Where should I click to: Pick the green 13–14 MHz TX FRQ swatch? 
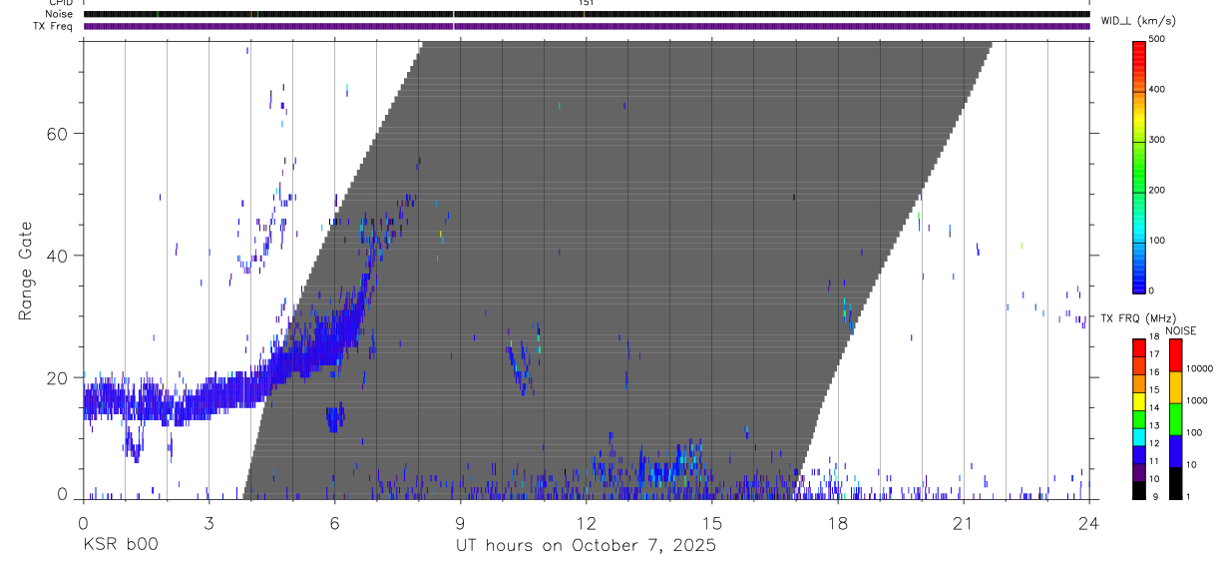pos(1138,418)
